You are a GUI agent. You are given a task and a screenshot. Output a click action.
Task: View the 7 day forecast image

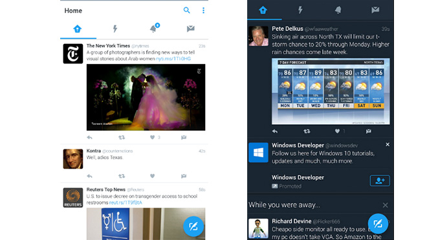pos(331,91)
